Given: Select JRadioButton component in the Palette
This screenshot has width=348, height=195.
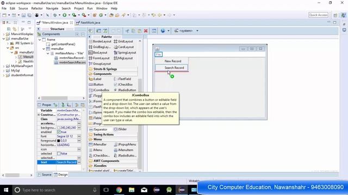Looking at the screenshot, I should click(125, 90).
